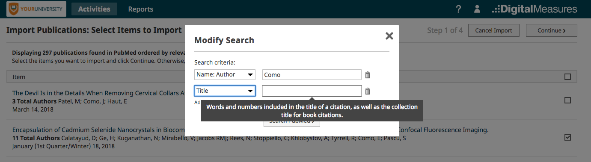Image resolution: width=591 pixels, height=162 pixels.
Task: Click the Continue button
Action: pos(552,30)
